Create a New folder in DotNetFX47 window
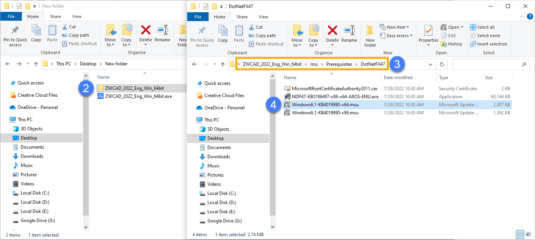 (x=370, y=36)
